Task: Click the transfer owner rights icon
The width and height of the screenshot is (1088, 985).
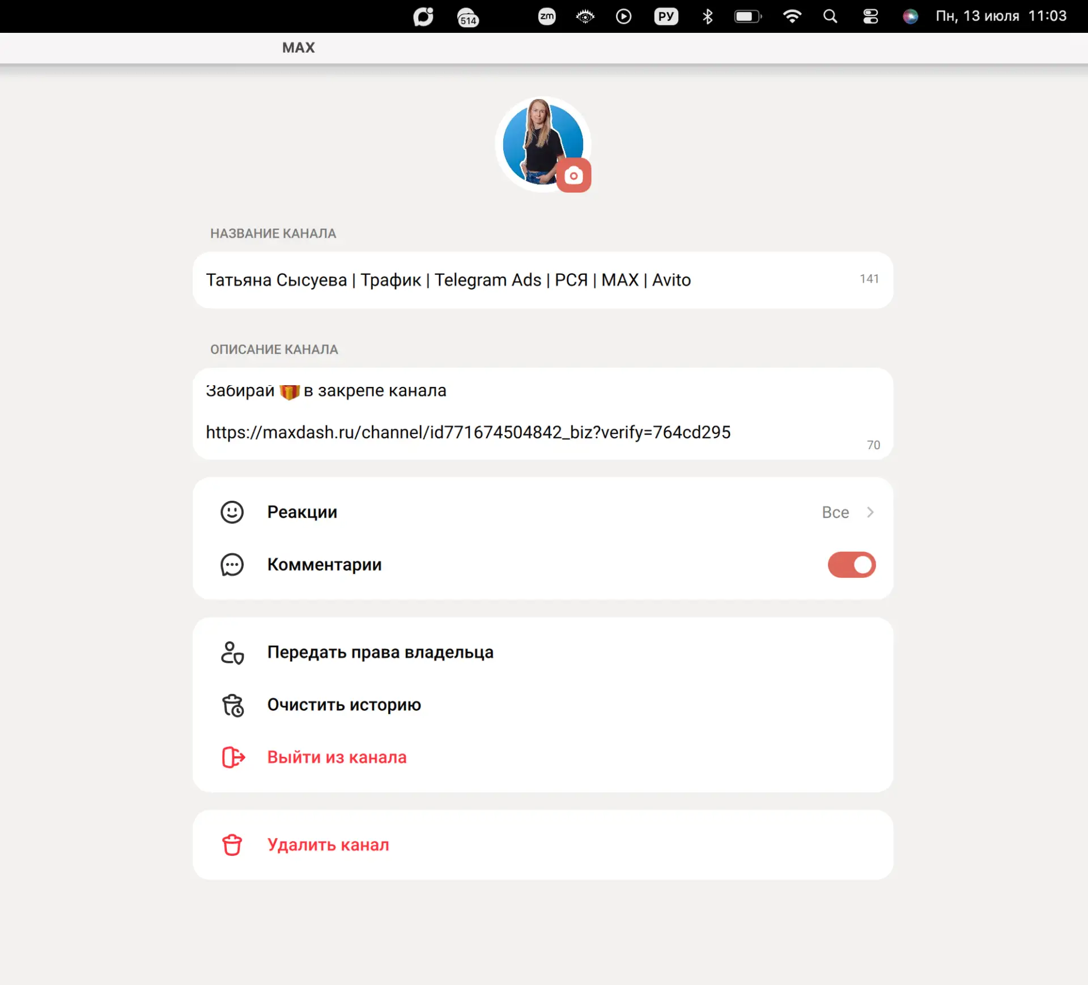Action: pyautogui.click(x=232, y=652)
